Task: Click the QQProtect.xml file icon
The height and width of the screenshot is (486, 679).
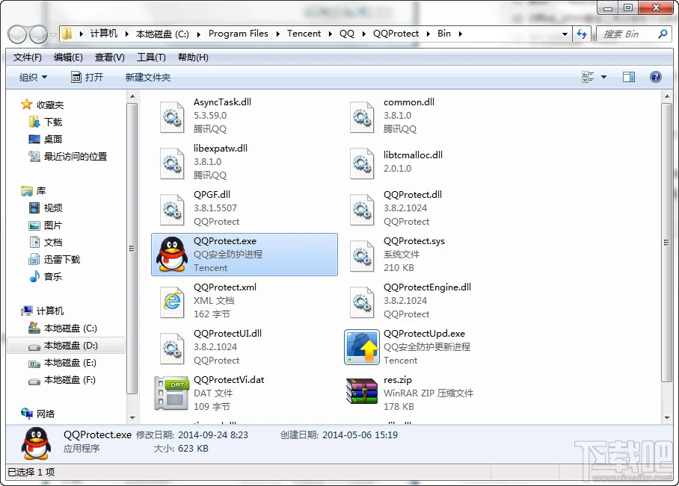Action: tap(171, 301)
